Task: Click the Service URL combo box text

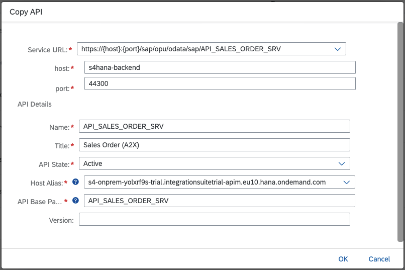Action: (x=181, y=49)
